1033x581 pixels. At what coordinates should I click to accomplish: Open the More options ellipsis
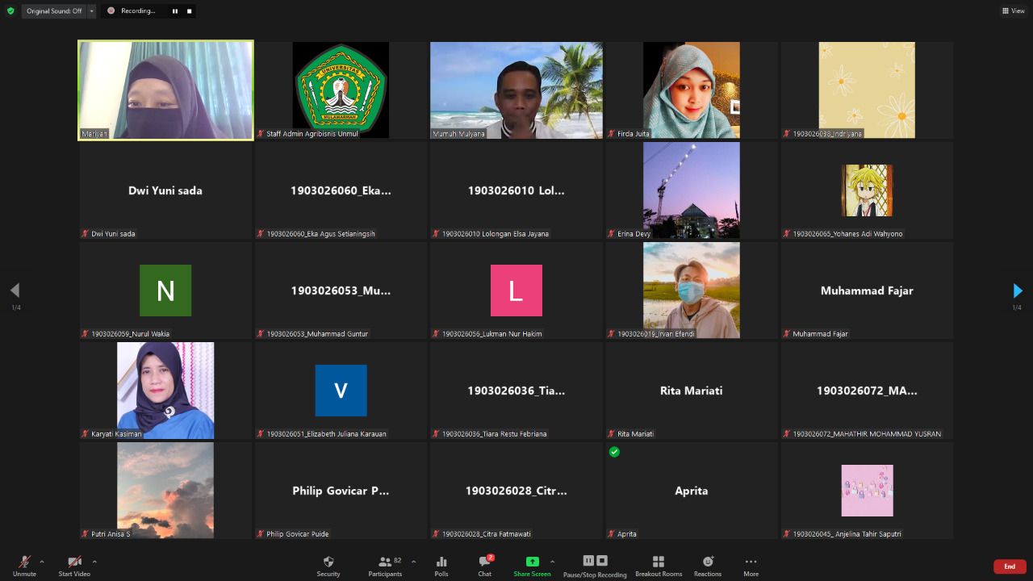[751, 565]
